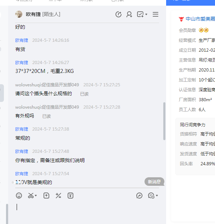This screenshot has height=224, width=215.
Task: Expand the task icon dropdown arrow
Action: point(146,14)
